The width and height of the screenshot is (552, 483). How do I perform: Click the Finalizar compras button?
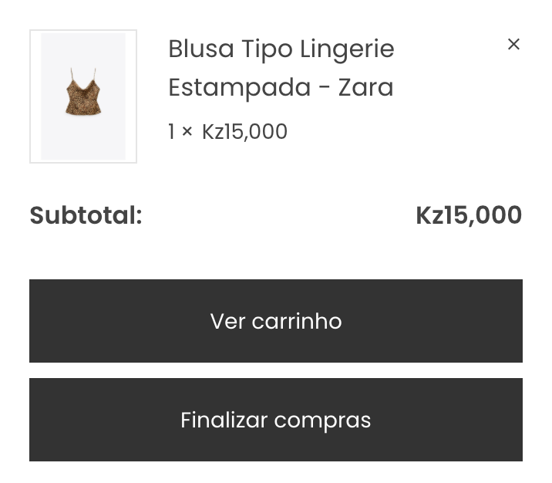click(x=276, y=420)
